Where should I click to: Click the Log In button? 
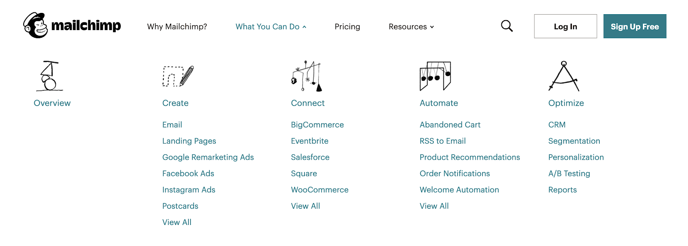[565, 26]
